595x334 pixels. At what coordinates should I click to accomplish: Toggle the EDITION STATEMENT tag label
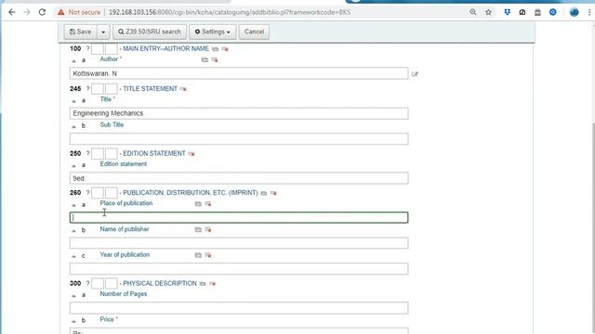click(x=154, y=153)
